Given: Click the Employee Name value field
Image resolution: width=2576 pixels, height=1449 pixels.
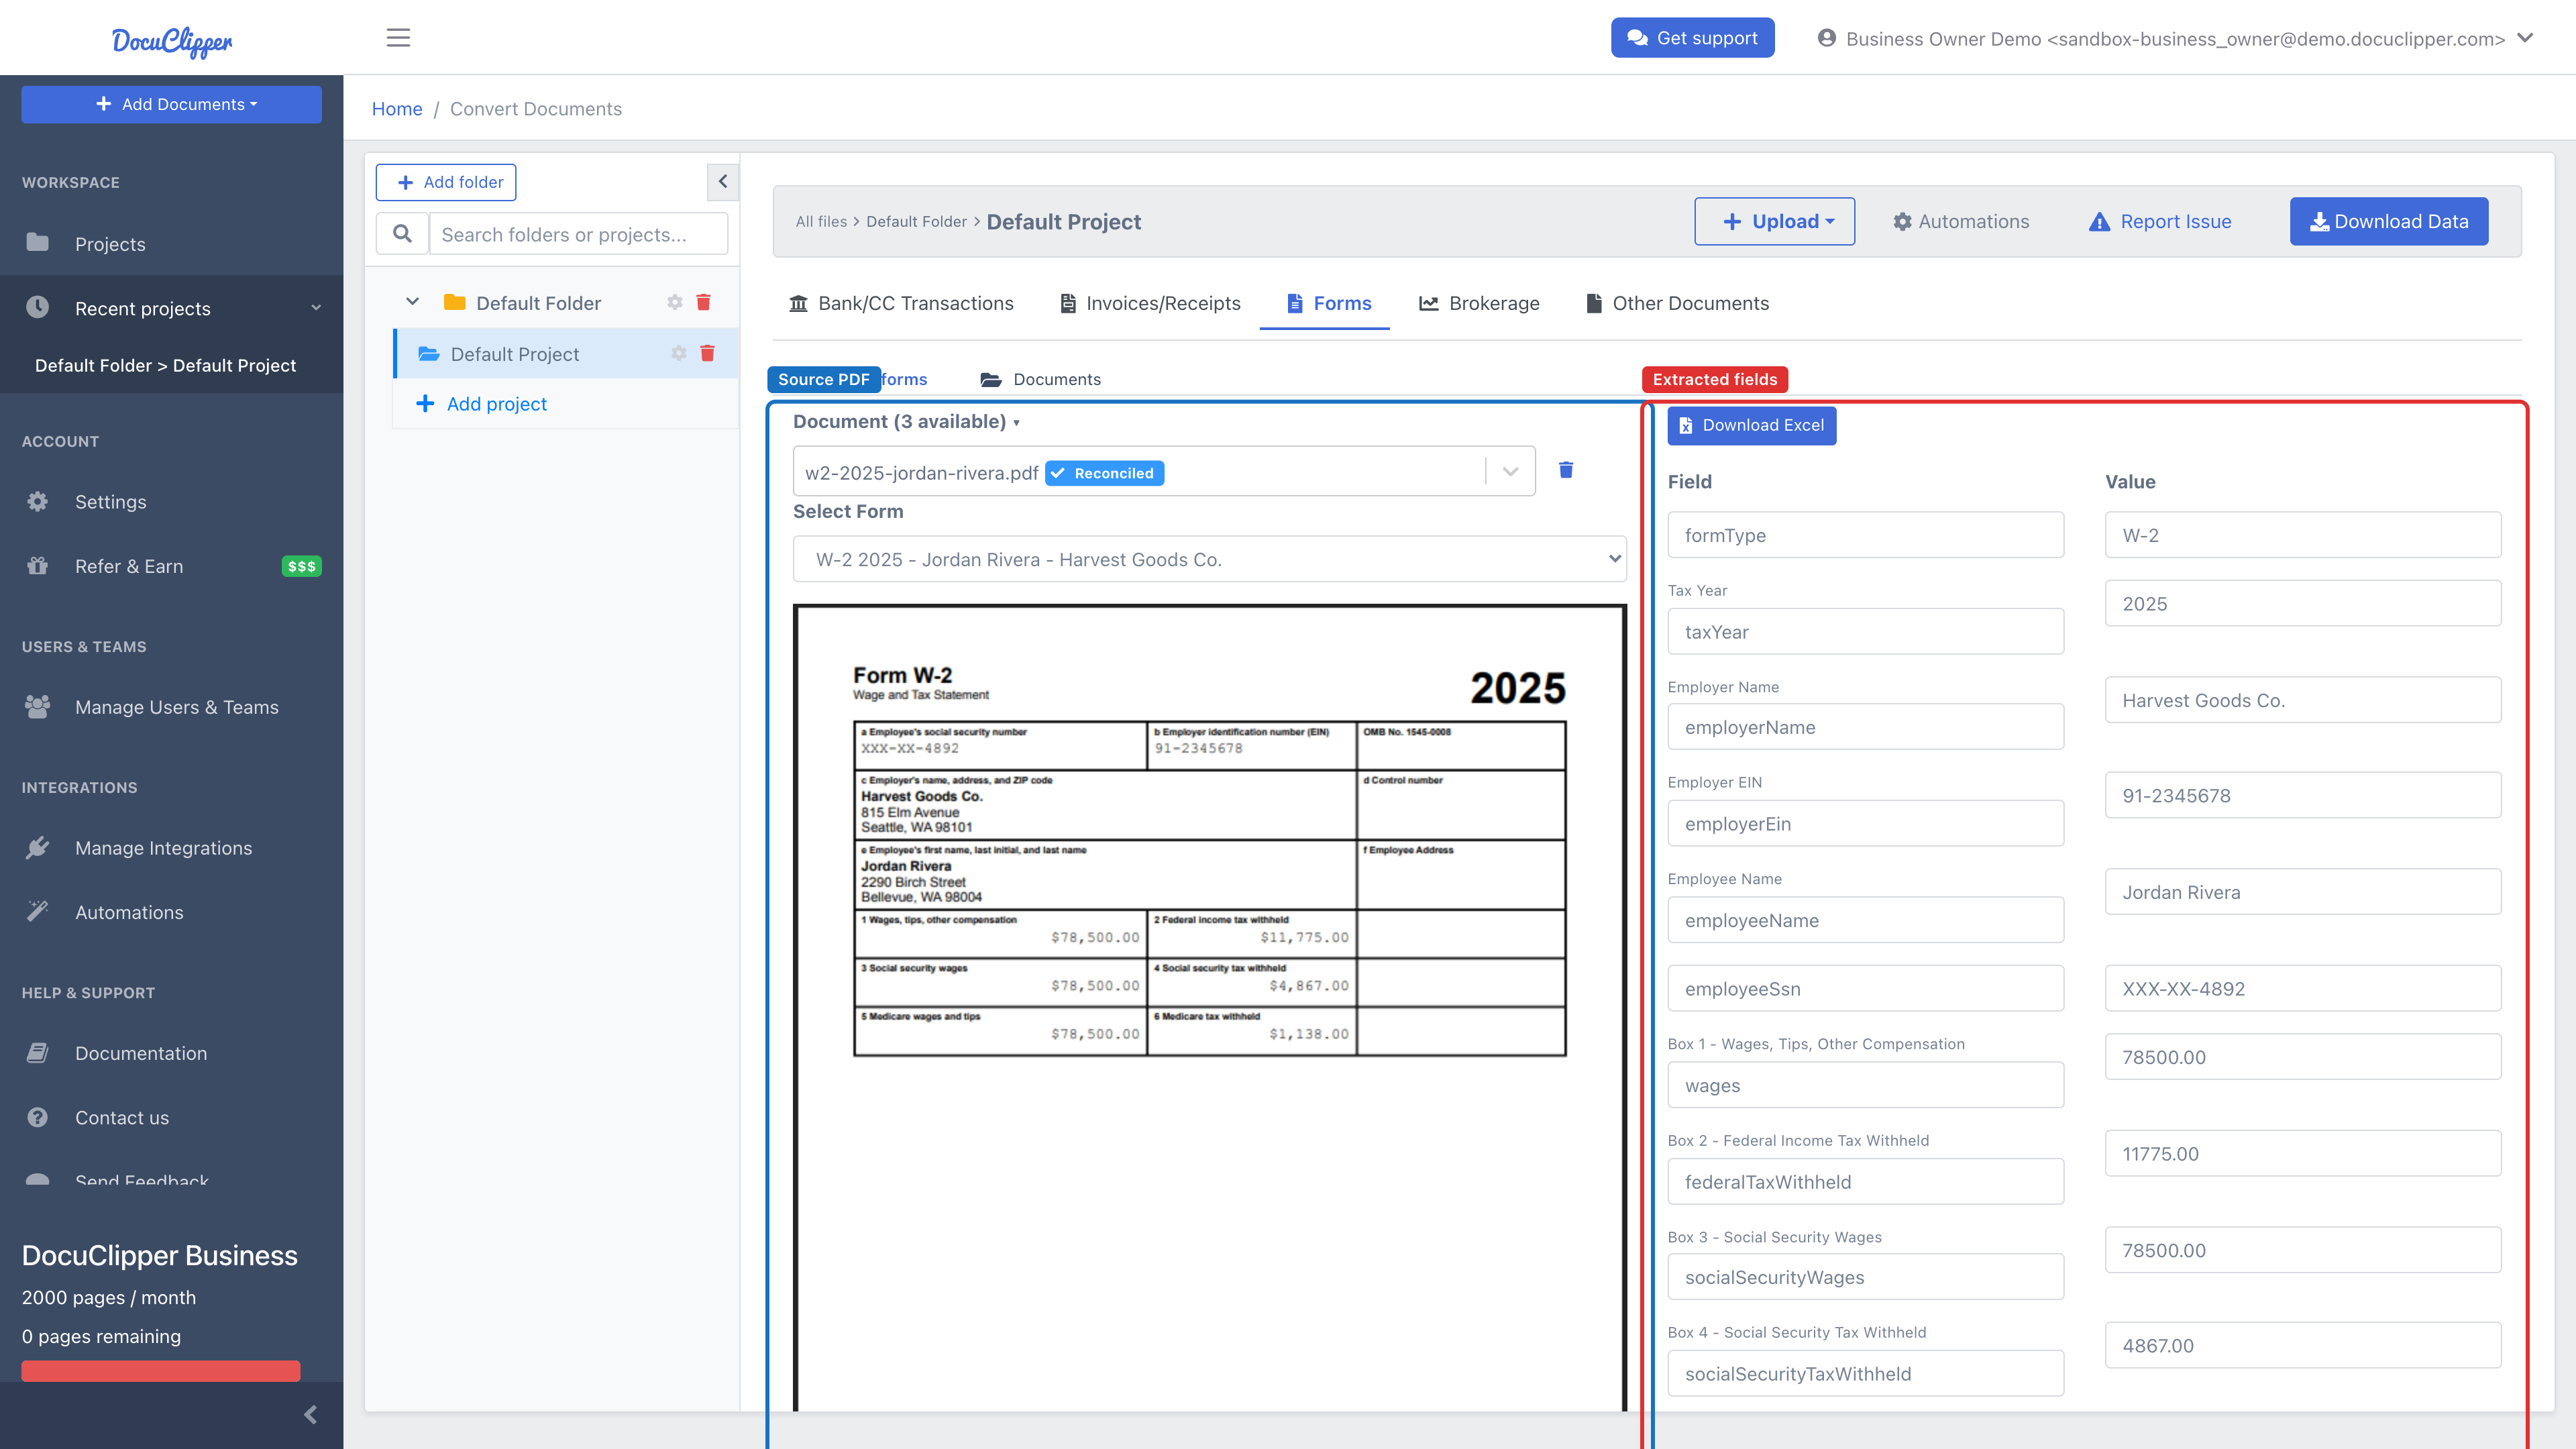Looking at the screenshot, I should coord(2303,891).
